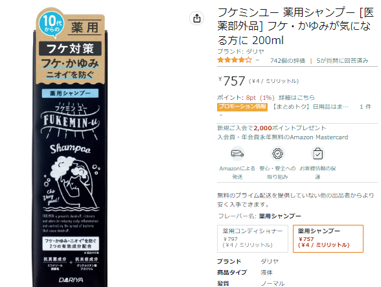
Task: Expand the rating breakdown chevron beside stars
Action: tap(257, 60)
